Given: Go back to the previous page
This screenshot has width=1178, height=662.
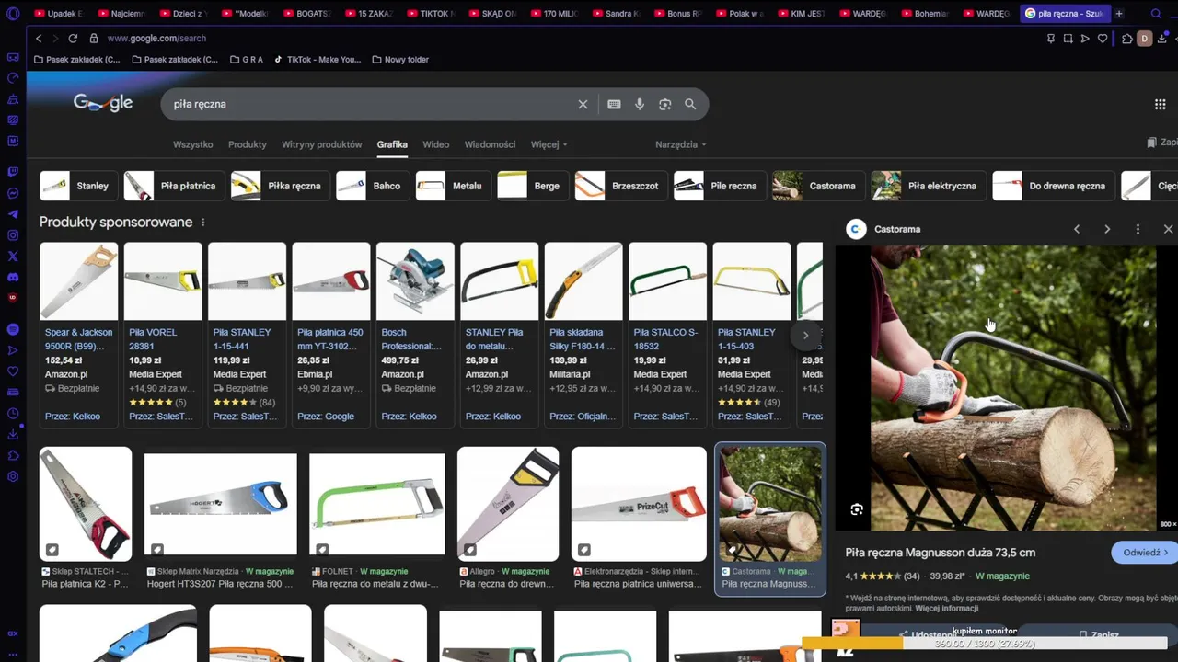Looking at the screenshot, I should [x=39, y=39].
